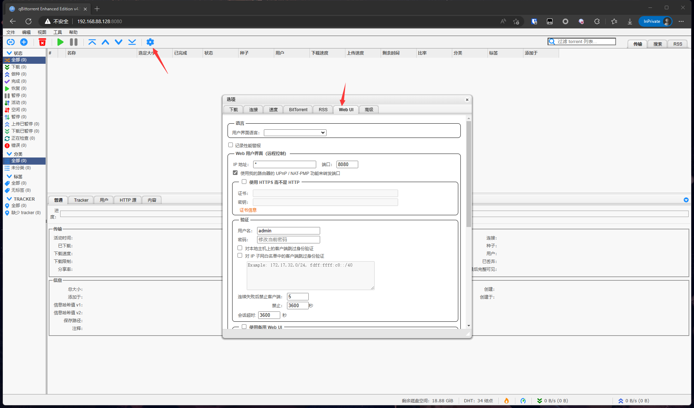The image size is (694, 408).
Task: Click the download speed arrow in status bar
Action: (539, 401)
